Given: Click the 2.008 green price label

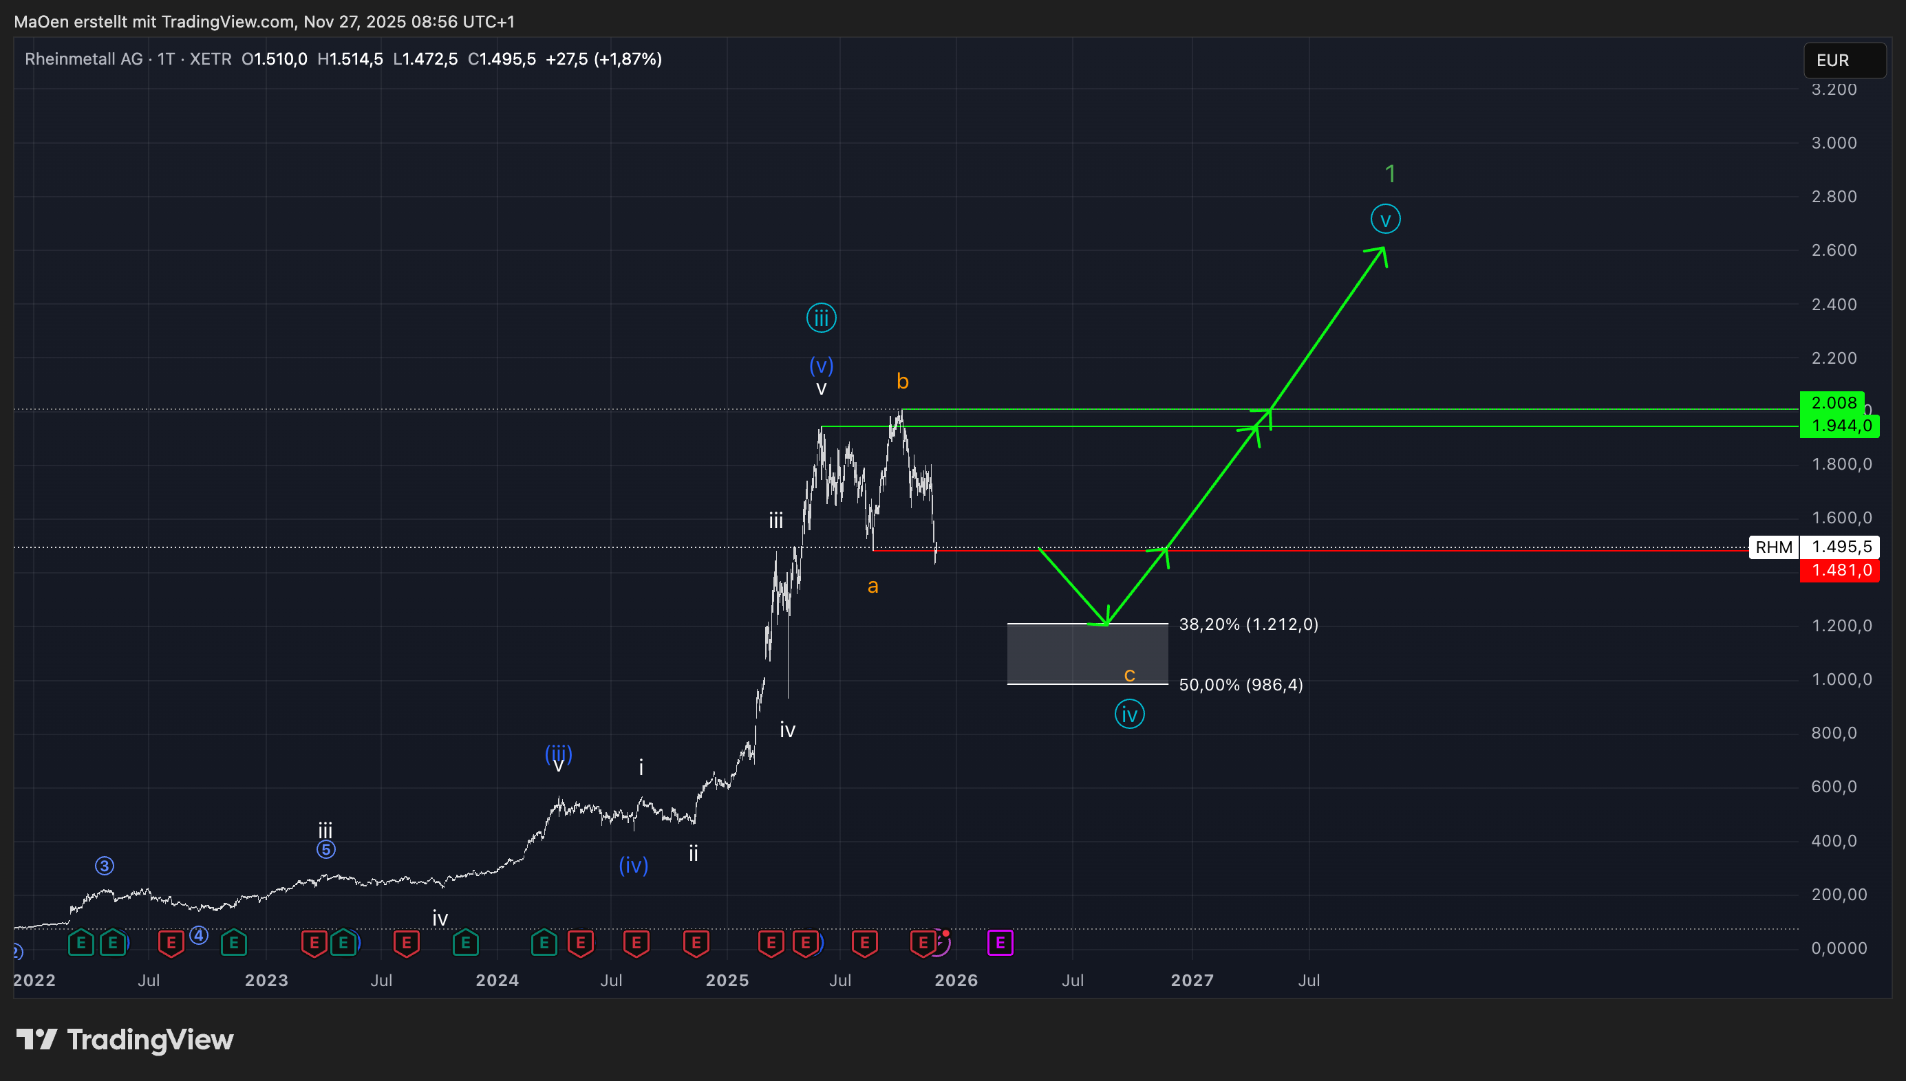Looking at the screenshot, I should (x=1832, y=402).
